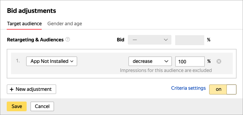Screen dimensions: 243x115
Task: Click the help question mark icon
Action: pyautogui.click(x=68, y=39)
